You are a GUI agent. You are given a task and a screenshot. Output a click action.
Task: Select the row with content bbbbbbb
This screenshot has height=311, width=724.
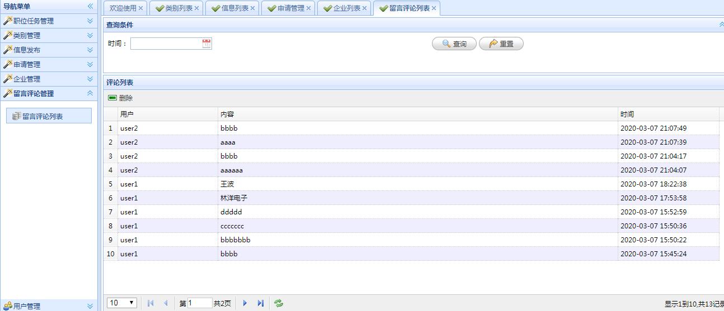click(411, 240)
